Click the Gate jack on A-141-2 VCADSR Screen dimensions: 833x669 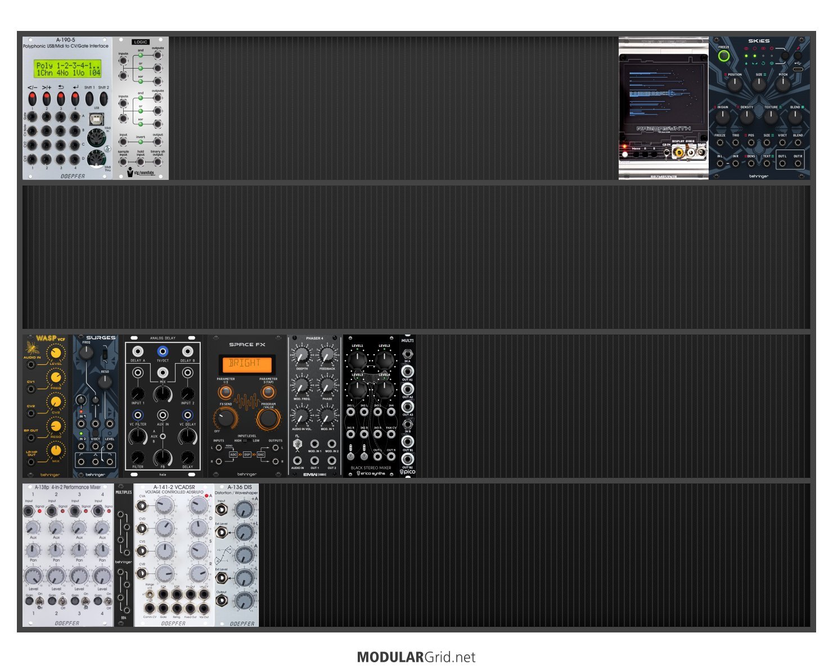tap(163, 608)
